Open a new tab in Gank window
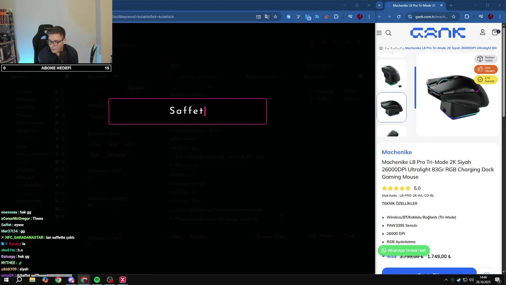This screenshot has width=506, height=285. 451,5
